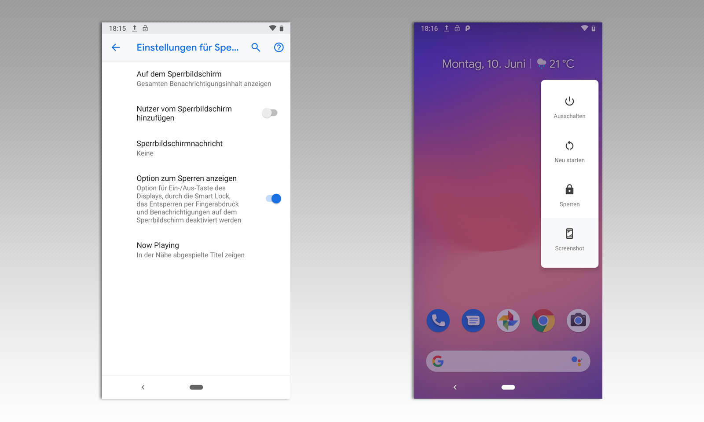Open the Camera app on home screen
The height and width of the screenshot is (422, 704).
coord(578,320)
